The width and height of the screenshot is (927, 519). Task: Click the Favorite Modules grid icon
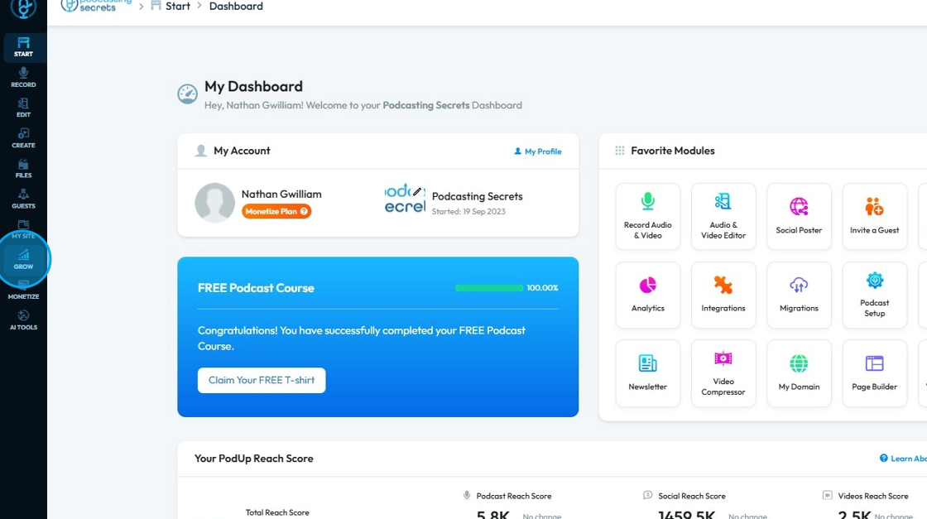(620, 151)
